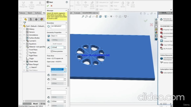Click the filter funnel icon in tree

pyautogui.click(x=25, y=23)
